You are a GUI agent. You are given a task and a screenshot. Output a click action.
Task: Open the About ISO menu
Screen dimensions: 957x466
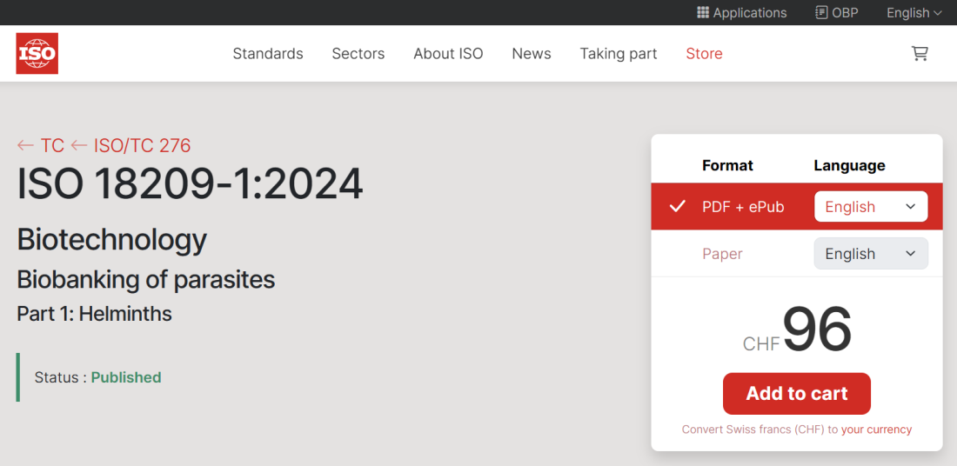[x=448, y=54]
